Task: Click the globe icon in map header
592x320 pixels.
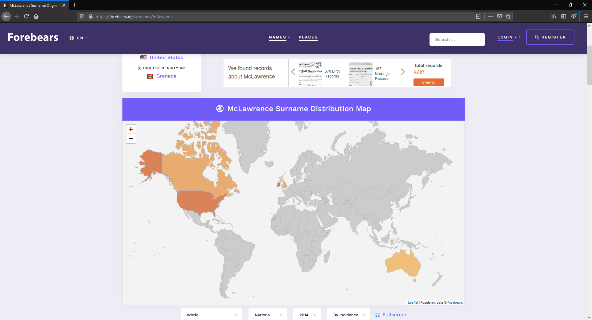Action: click(x=220, y=109)
